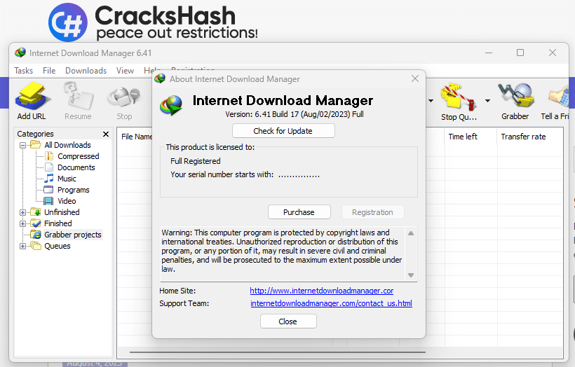Screen dimensions: 575x367
Task: Collapse the All Downloads tree node
Action: (x=22, y=145)
